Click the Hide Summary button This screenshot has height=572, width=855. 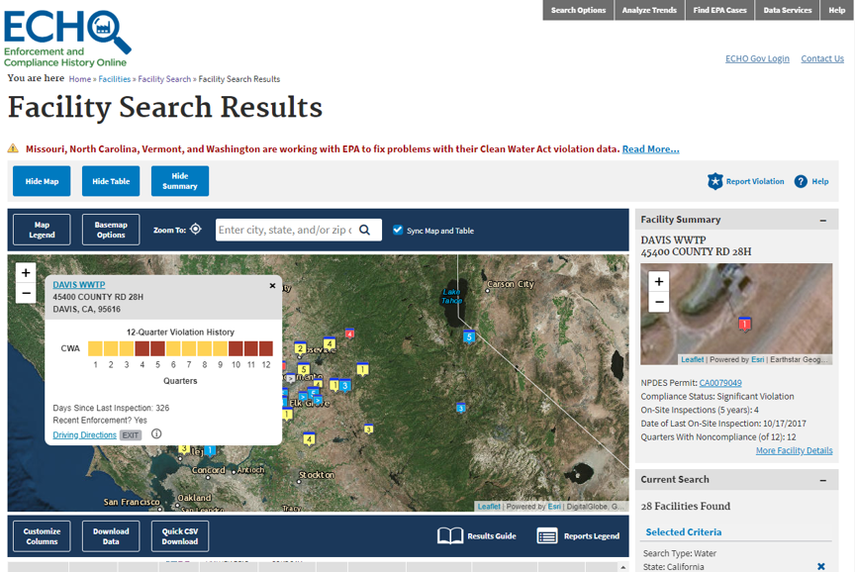point(180,181)
